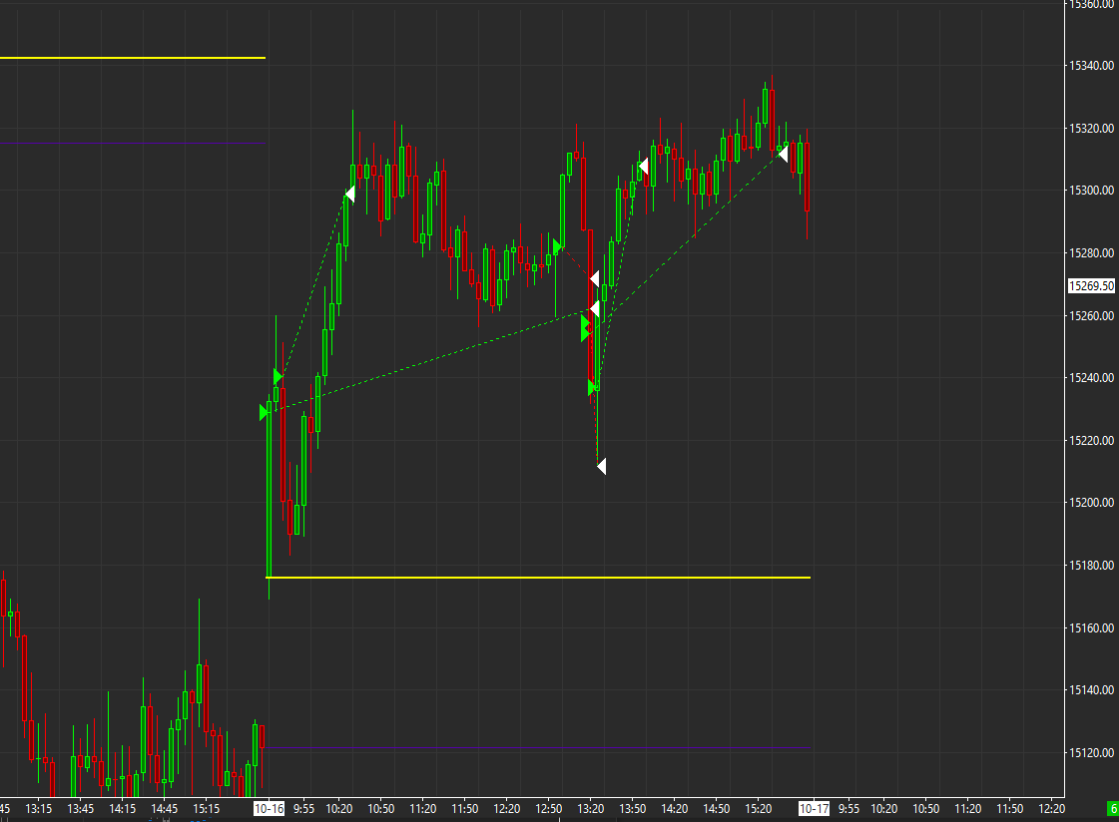
Task: Click the 15340.00 price axis label
Action: pyautogui.click(x=1091, y=66)
